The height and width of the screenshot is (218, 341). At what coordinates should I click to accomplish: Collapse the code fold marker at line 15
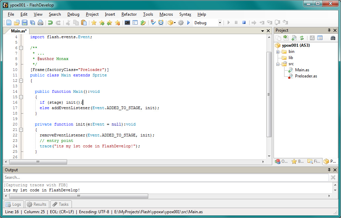(x=21, y=97)
